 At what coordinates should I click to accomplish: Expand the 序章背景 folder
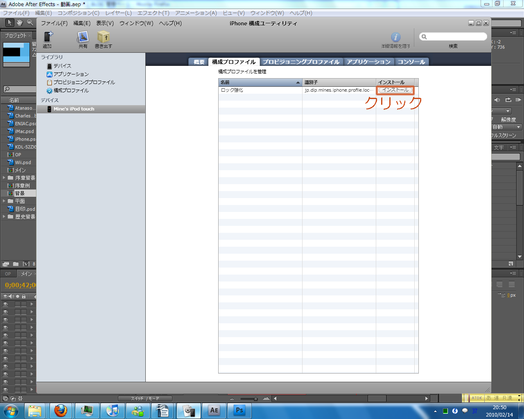pyautogui.click(x=4, y=178)
